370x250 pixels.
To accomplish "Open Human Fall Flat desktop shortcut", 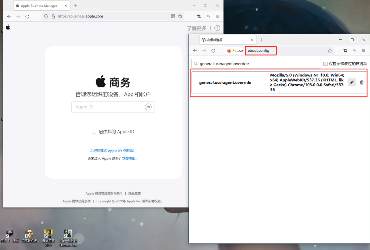I will tap(68, 238).
